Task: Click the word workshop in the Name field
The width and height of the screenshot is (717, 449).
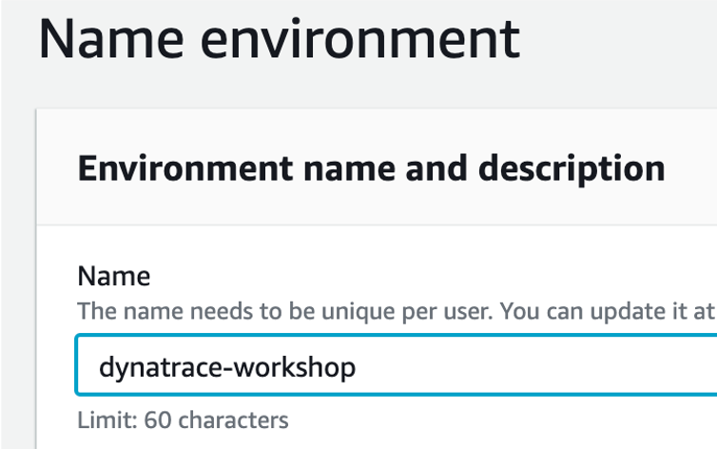Action: point(295,366)
